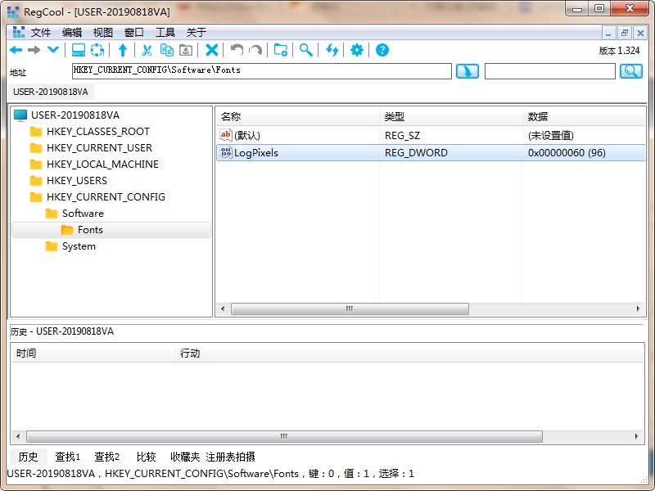Open settings with the gear icon

pyautogui.click(x=357, y=50)
